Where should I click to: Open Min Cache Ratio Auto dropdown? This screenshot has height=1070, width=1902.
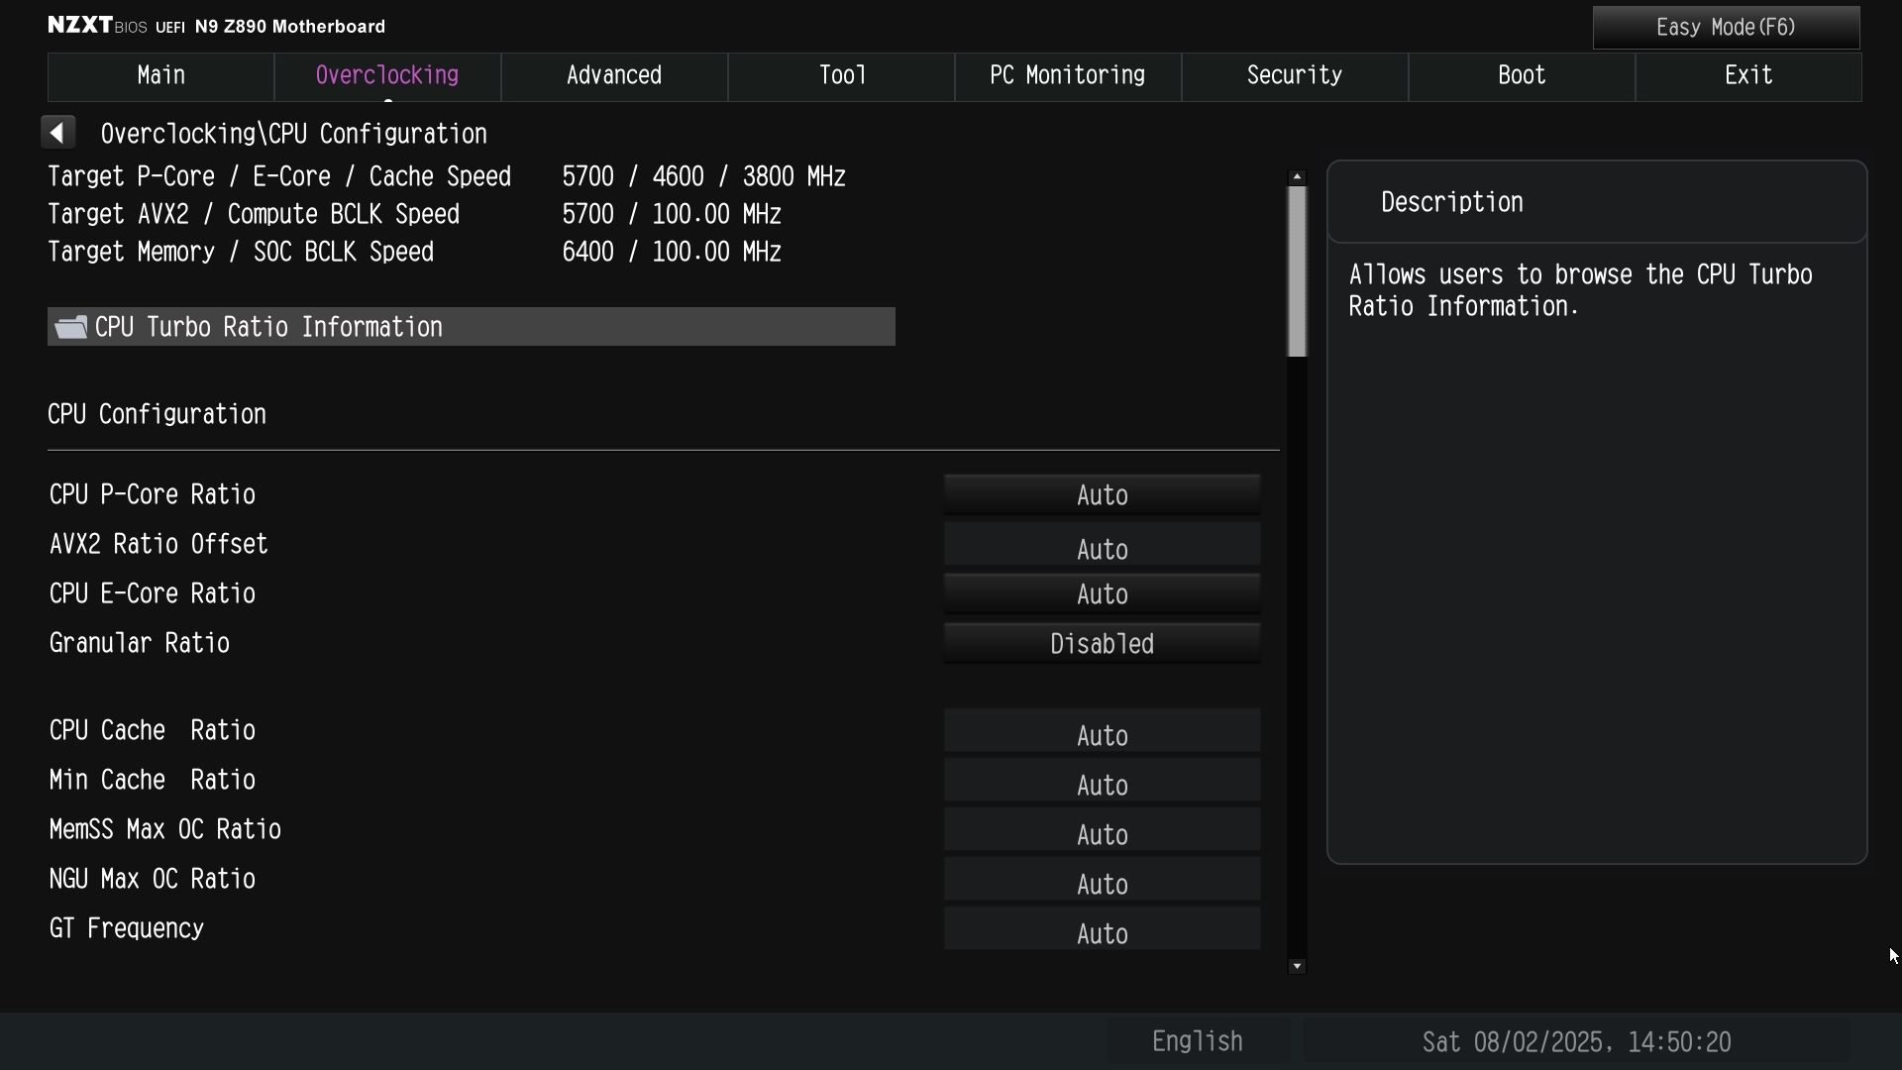(1102, 781)
